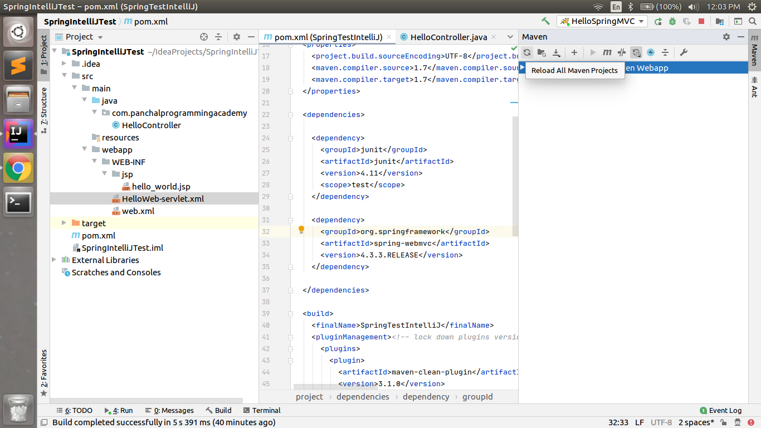The image size is (761, 428).
Task: Click the Search Everywhere magnifier icon
Action: tap(753, 21)
